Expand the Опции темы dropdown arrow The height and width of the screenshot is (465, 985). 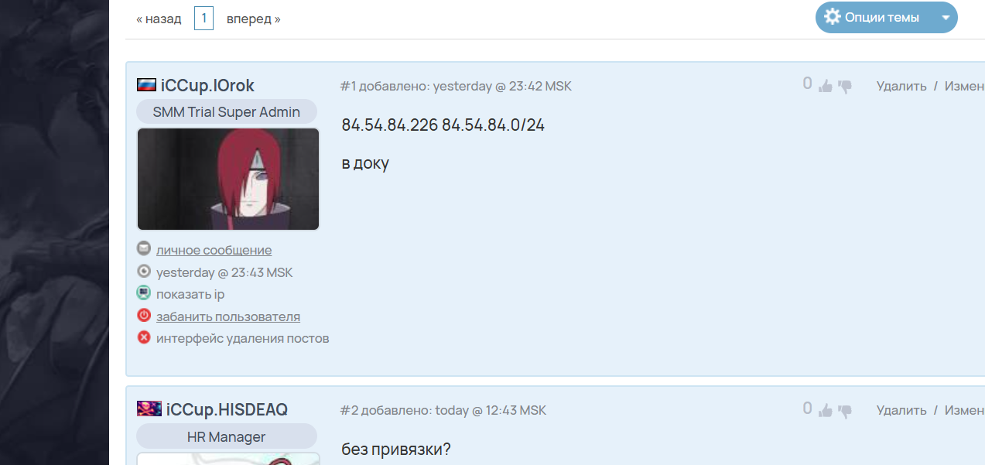[946, 18]
